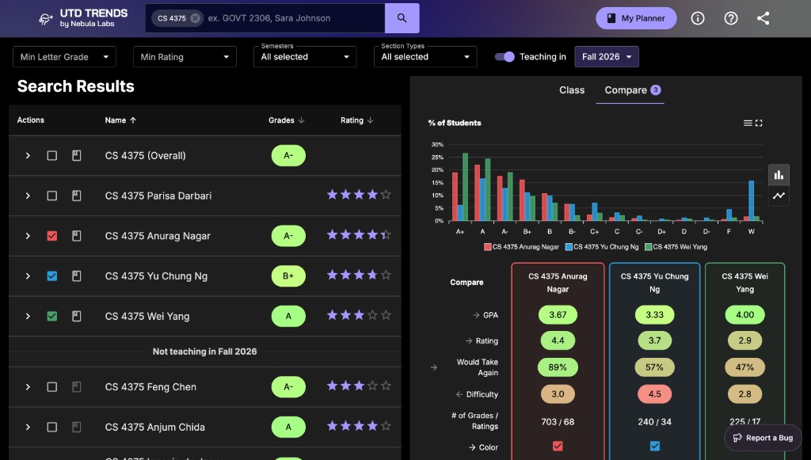
Task: Sort results by Grades arrow
Action: pos(302,120)
